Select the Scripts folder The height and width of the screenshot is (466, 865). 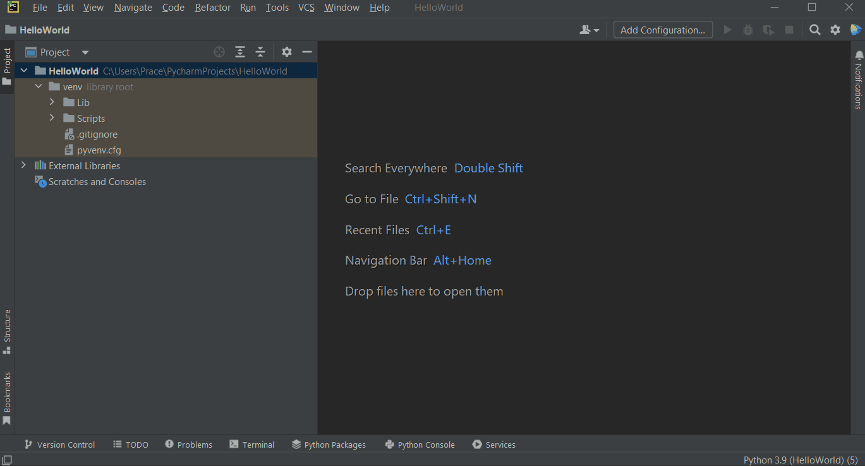pos(84,118)
